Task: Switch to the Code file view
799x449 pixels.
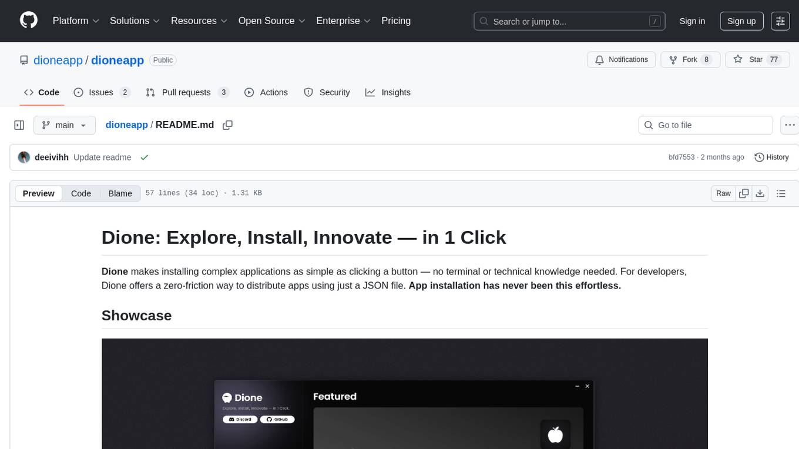Action: 81,193
